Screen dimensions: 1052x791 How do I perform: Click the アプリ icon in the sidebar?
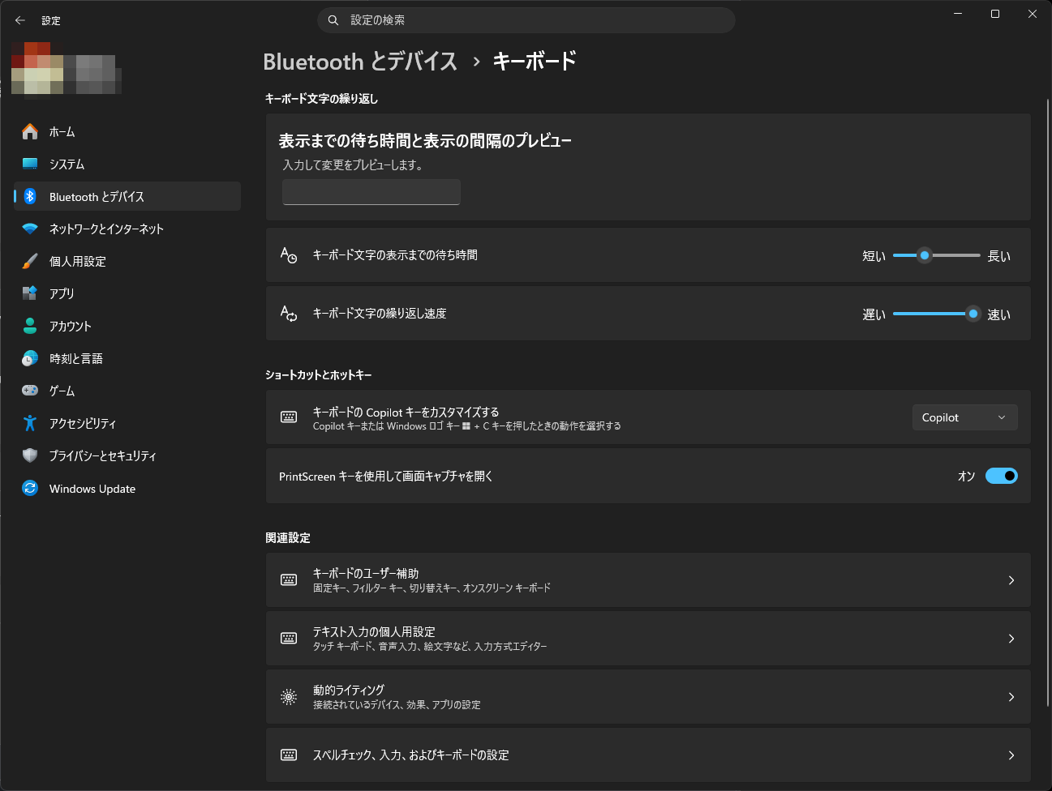tap(30, 293)
